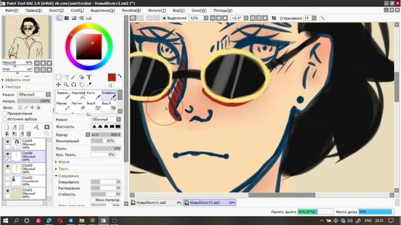Select the Lasso selection tool
The image size is (401, 225).
(x=66, y=77)
